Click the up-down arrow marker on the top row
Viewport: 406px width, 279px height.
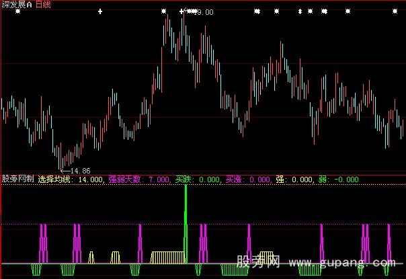tap(300, 11)
